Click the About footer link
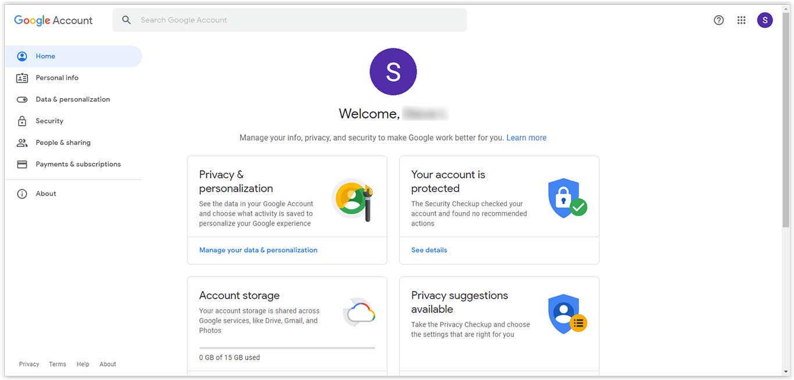The width and height of the screenshot is (794, 380). tap(108, 364)
